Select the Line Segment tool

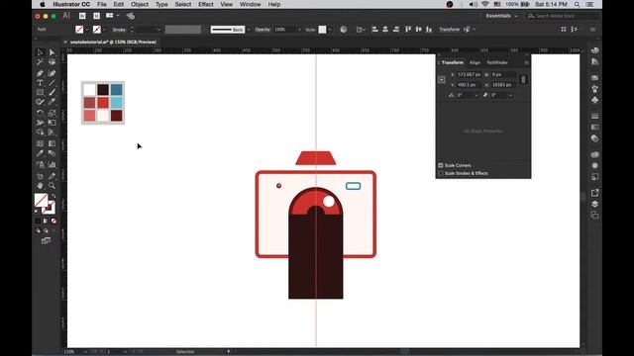click(52, 83)
